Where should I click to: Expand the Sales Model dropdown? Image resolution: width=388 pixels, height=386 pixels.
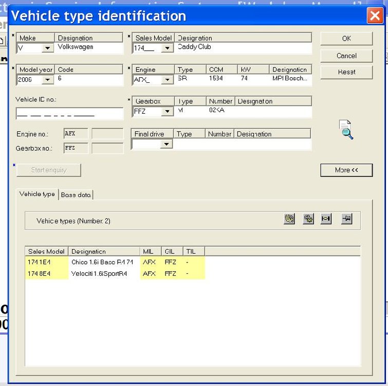167,48
